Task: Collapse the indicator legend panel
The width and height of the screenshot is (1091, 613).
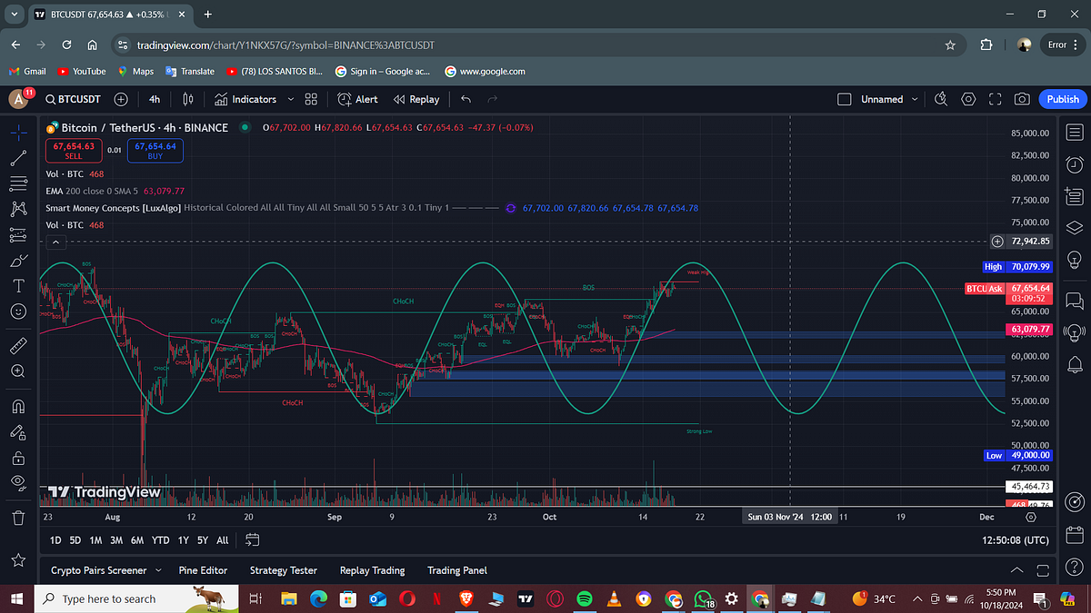Action: click(55, 242)
